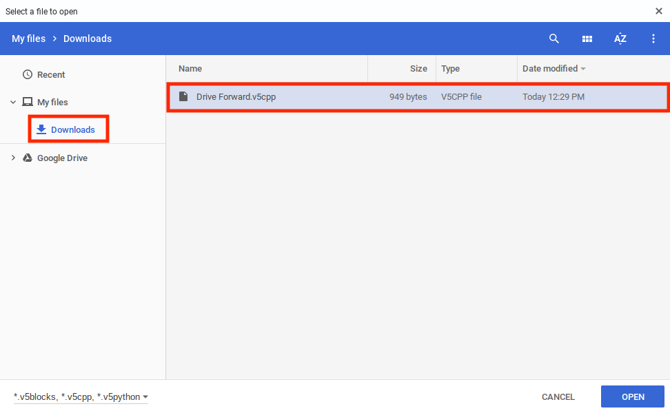Viewport: 670px width, 413px height.
Task: Expand Google Drive using its chevron
Action: (x=12, y=158)
